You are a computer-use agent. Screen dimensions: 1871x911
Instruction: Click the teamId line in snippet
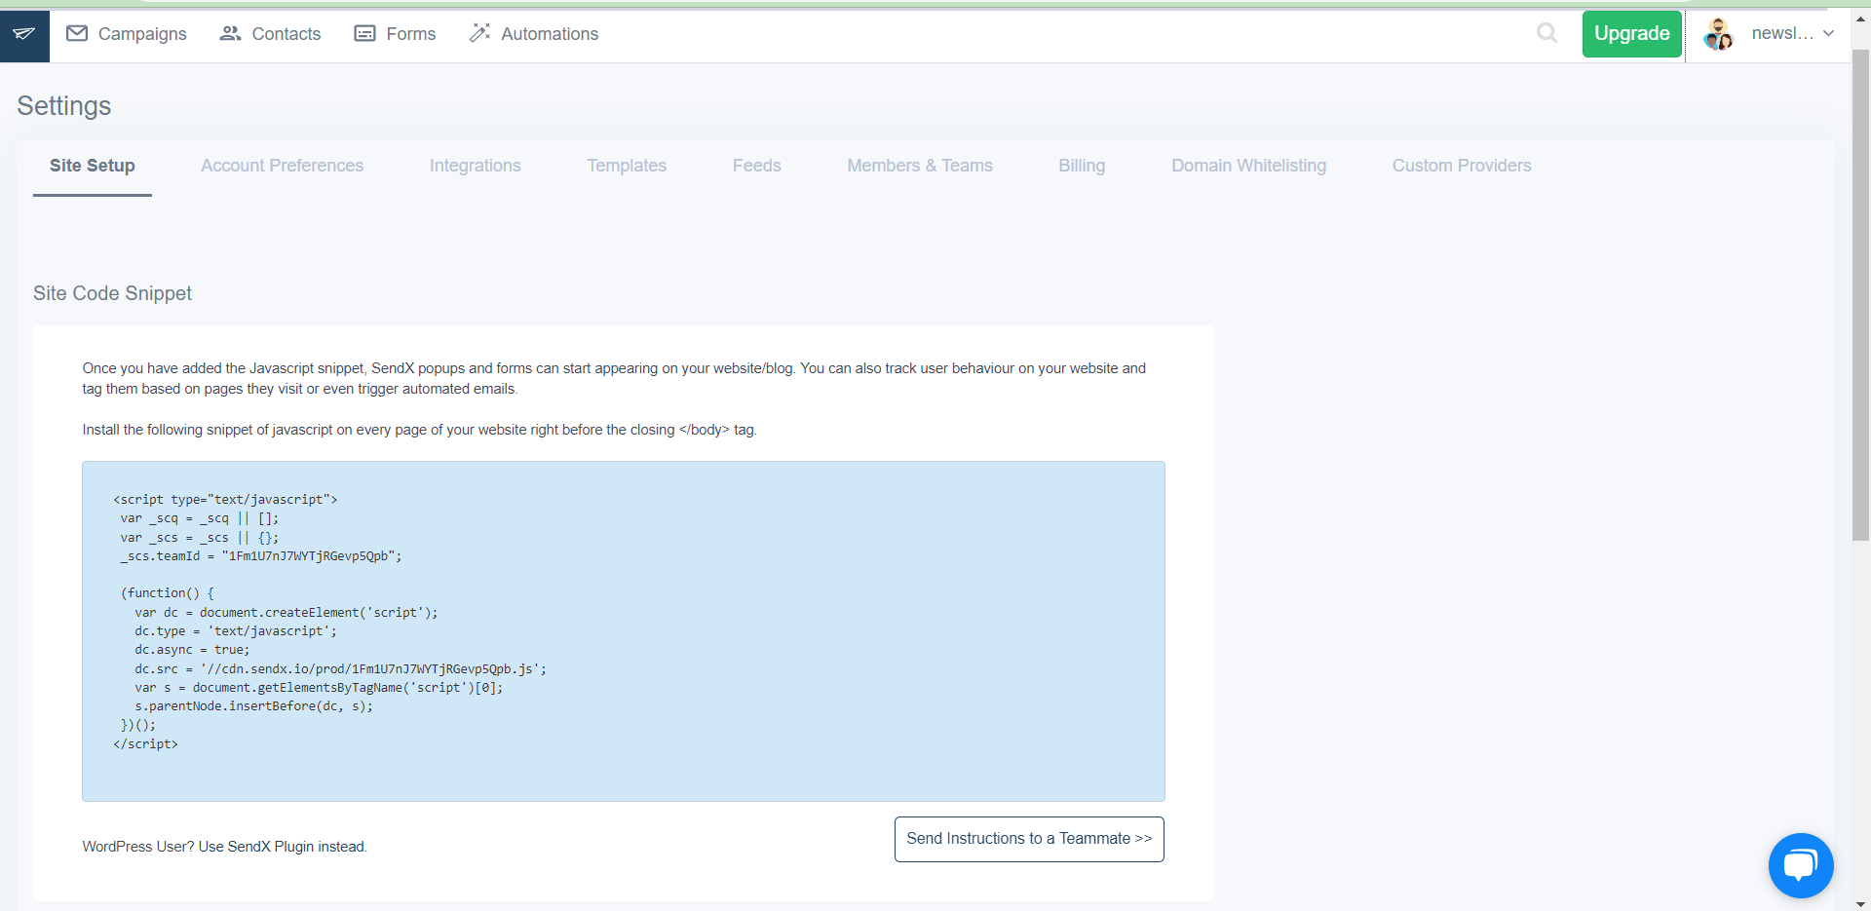pyautogui.click(x=261, y=556)
